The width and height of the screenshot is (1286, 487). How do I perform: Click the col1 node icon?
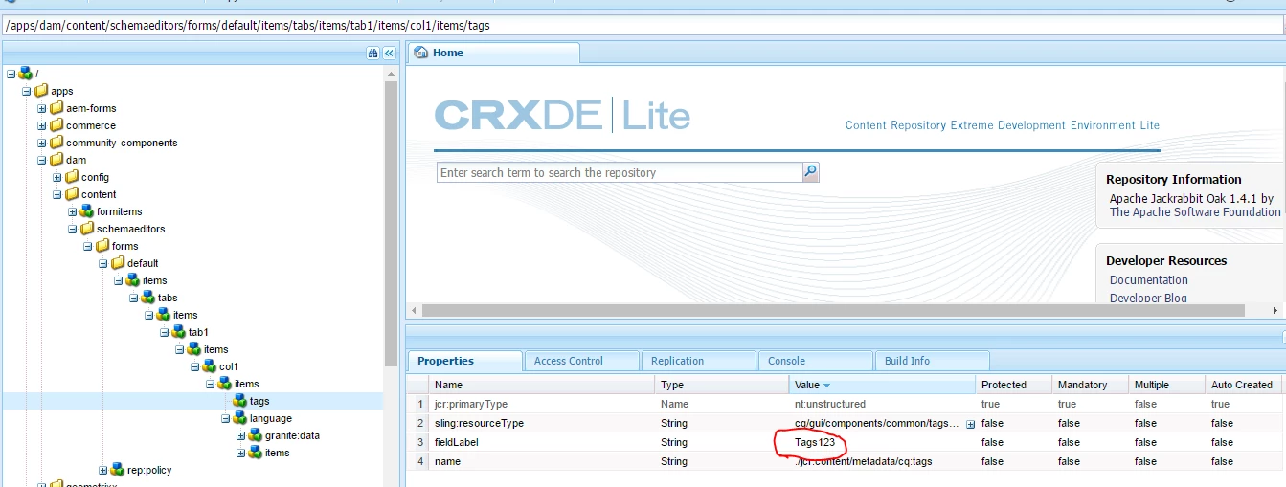click(210, 366)
